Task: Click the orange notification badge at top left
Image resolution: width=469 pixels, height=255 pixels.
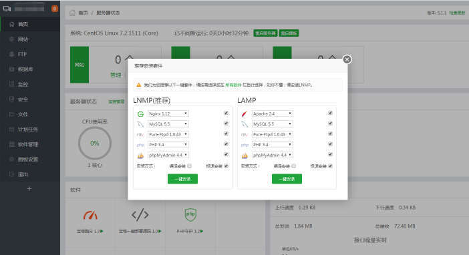Action: coord(54,9)
